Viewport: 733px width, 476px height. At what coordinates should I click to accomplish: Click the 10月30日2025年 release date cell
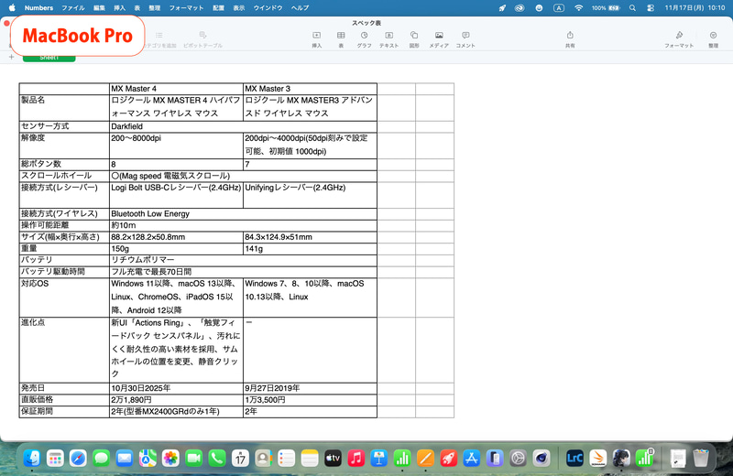point(176,388)
